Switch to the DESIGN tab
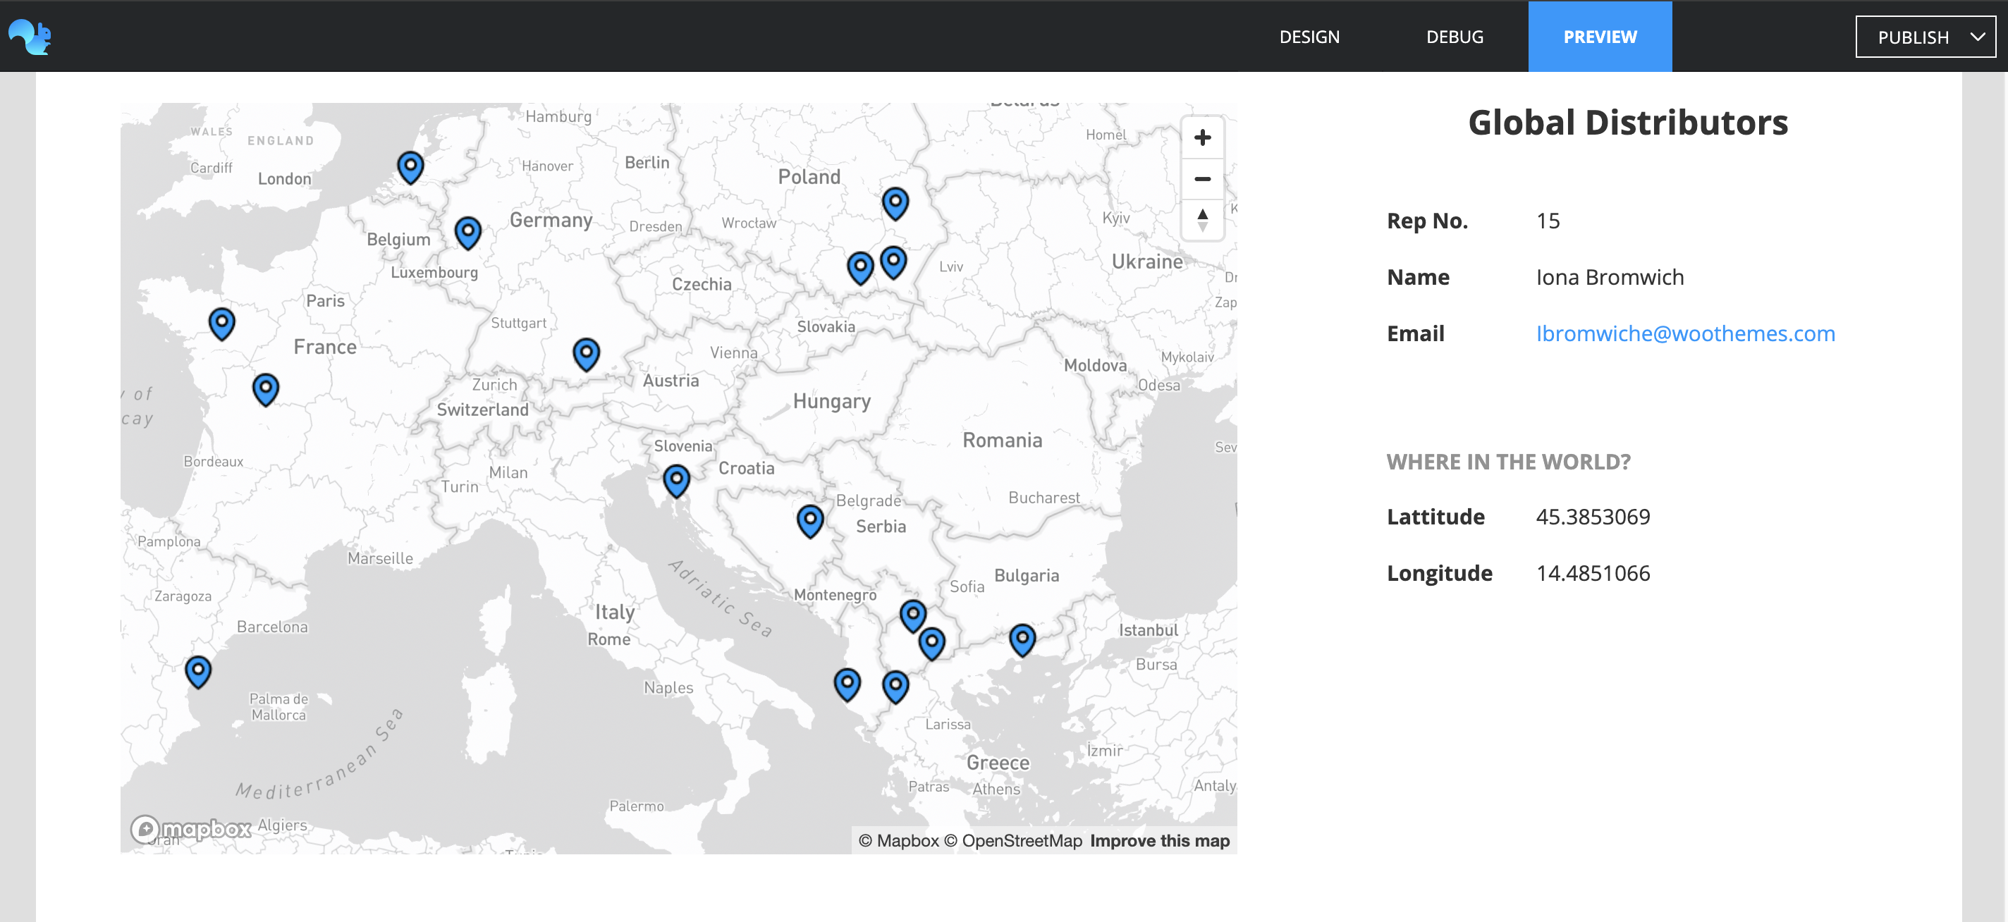 coord(1309,37)
